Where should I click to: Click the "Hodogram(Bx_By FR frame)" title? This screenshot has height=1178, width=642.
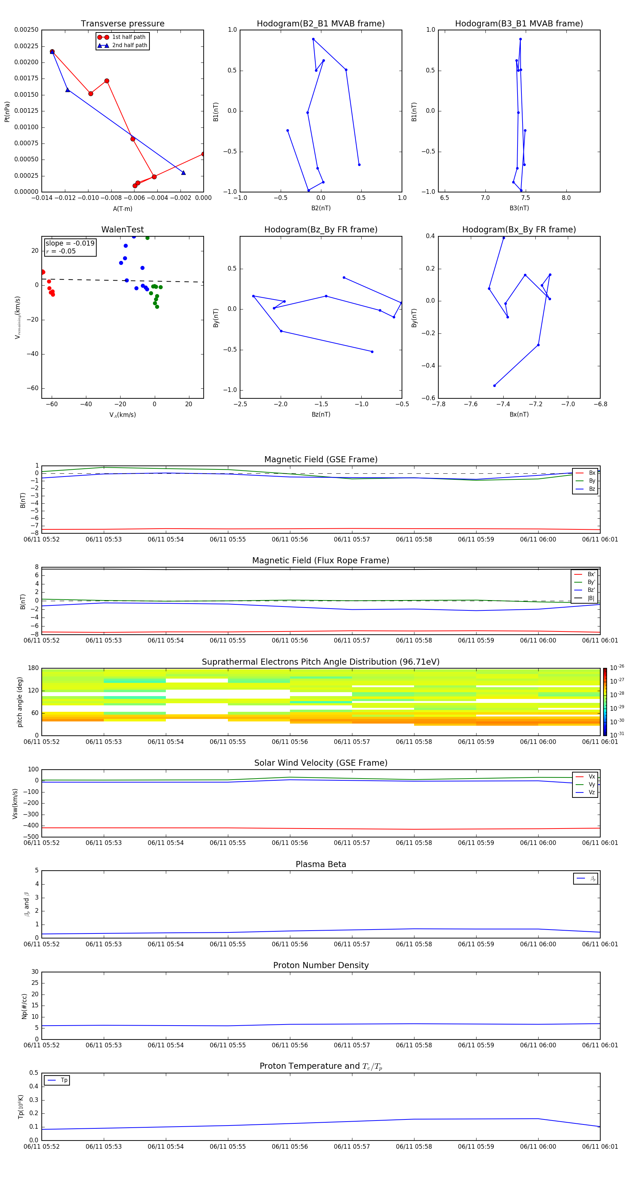519,230
